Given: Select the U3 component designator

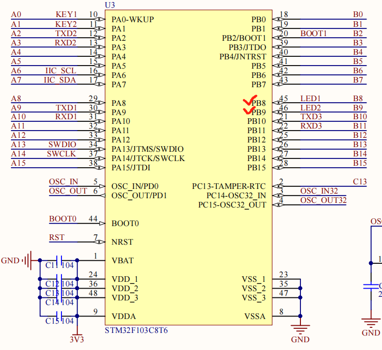Looking at the screenshot, I should [x=109, y=5].
